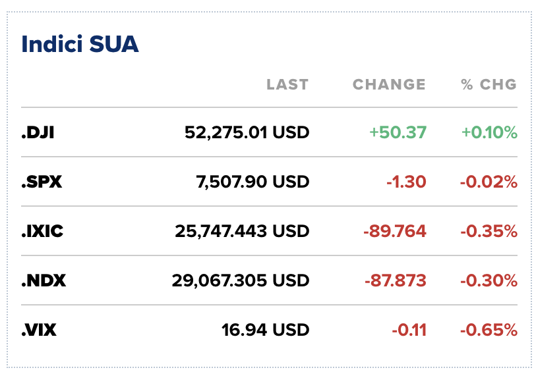Select the .NDX index ticker
Image resolution: width=534 pixels, height=370 pixels.
point(44,280)
